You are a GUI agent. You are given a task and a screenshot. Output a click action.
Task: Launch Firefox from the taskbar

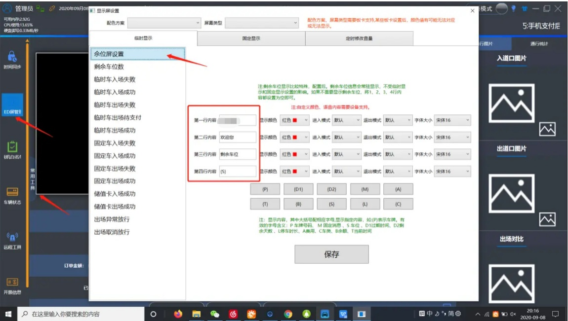[178, 314]
